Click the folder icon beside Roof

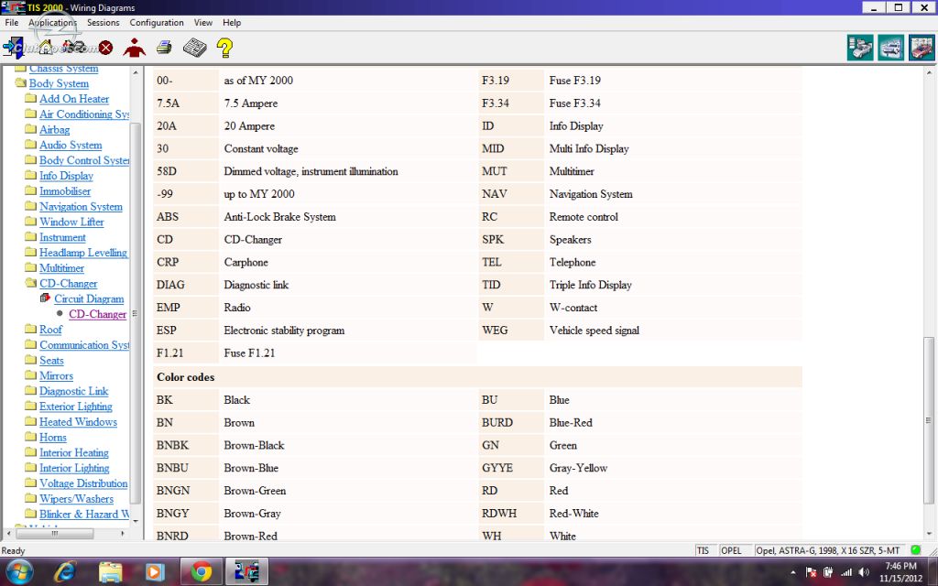[31, 329]
